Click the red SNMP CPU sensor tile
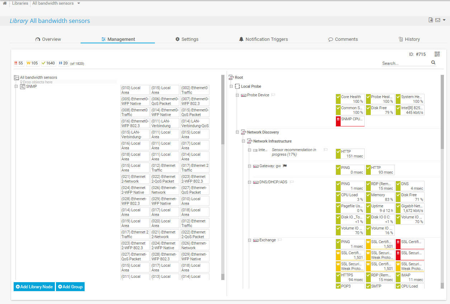450x304 pixels. coord(350,121)
